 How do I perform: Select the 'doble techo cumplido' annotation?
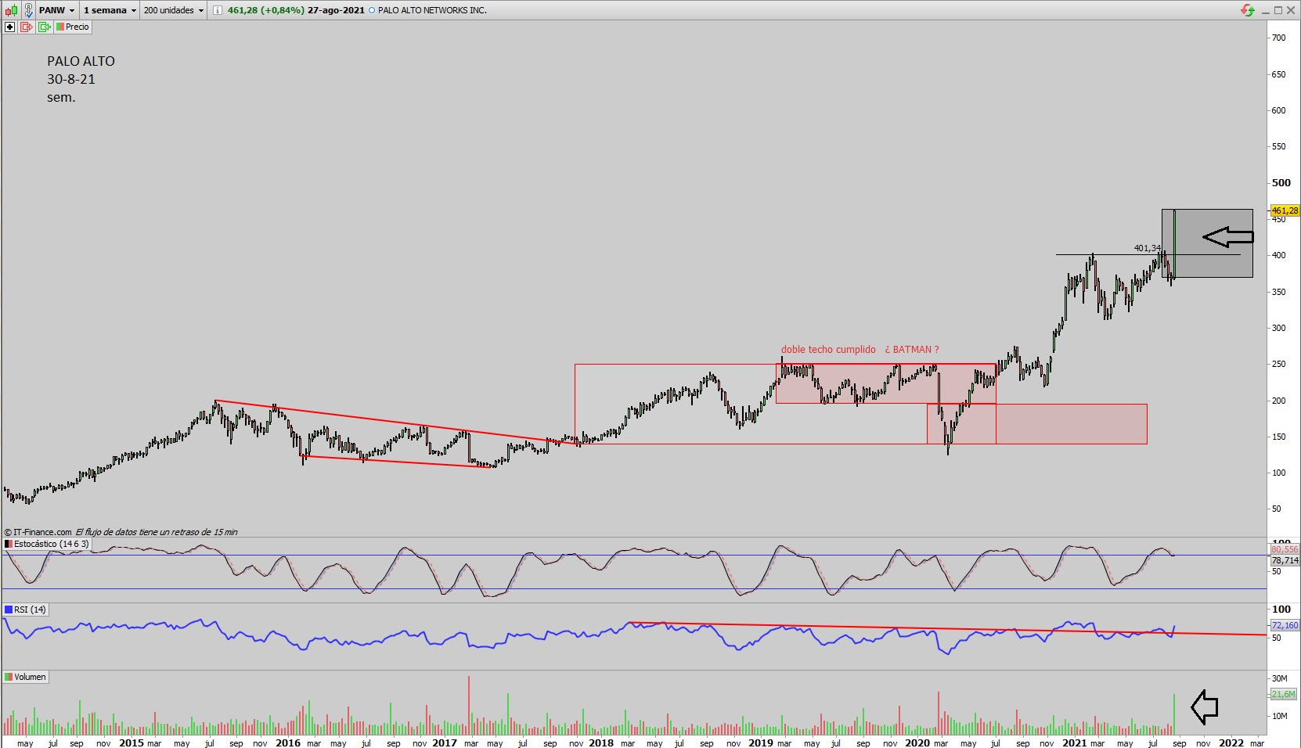[828, 350]
